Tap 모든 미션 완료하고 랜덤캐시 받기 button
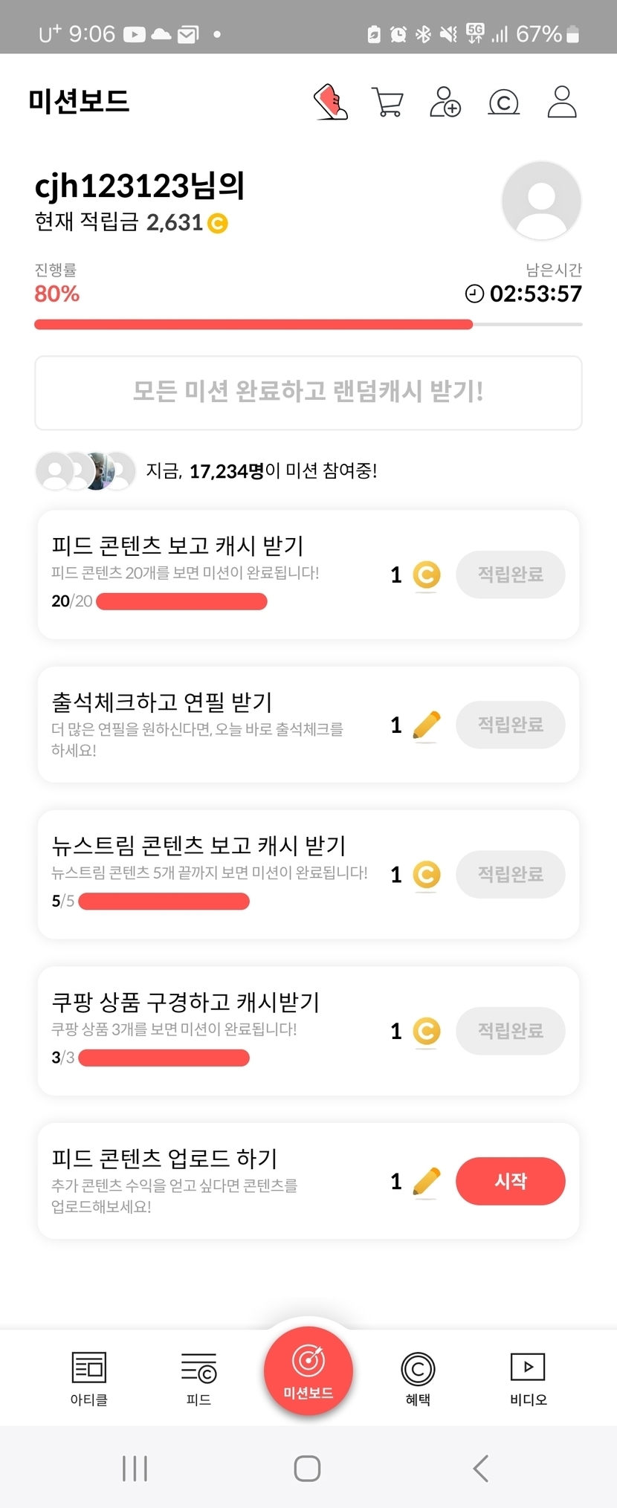The image size is (617, 1508). [308, 392]
